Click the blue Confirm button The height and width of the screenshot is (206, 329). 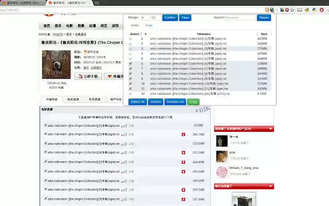tap(170, 18)
